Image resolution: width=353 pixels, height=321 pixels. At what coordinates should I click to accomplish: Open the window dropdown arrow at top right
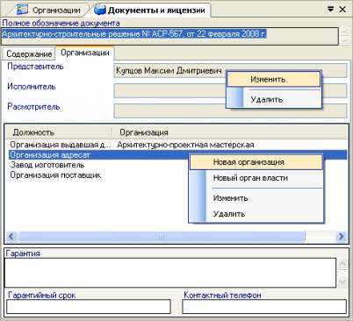coord(330,10)
